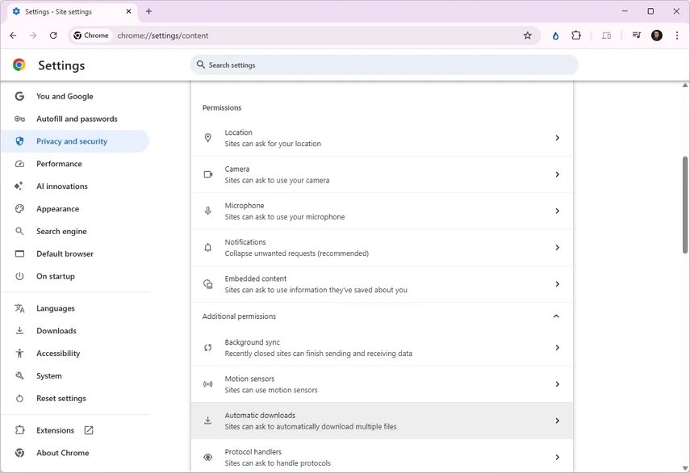
Task: Click the Background sync arrows icon
Action: (208, 347)
